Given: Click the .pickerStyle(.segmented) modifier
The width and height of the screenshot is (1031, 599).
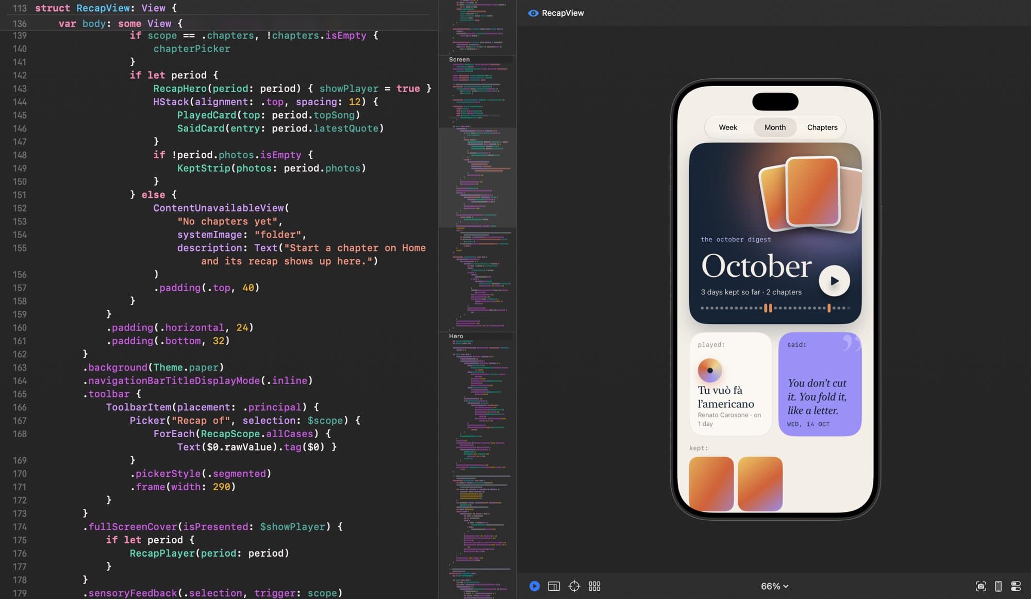Looking at the screenshot, I should click(201, 474).
